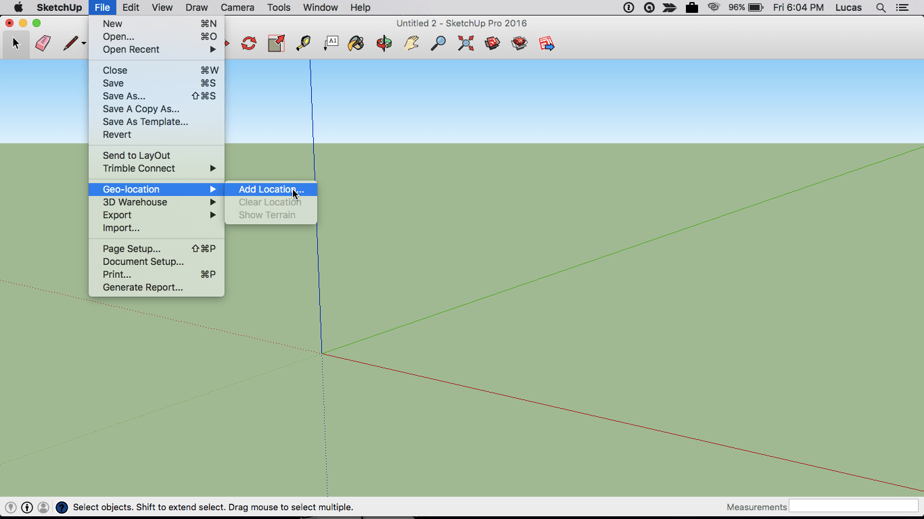Open the Window menu

coord(321,7)
